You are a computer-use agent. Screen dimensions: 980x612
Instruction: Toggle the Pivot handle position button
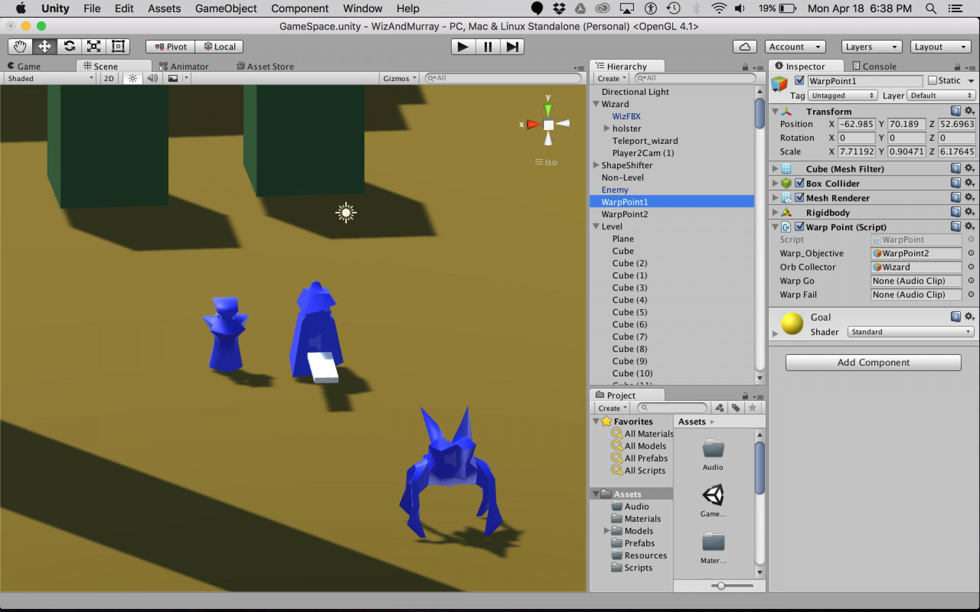point(170,46)
